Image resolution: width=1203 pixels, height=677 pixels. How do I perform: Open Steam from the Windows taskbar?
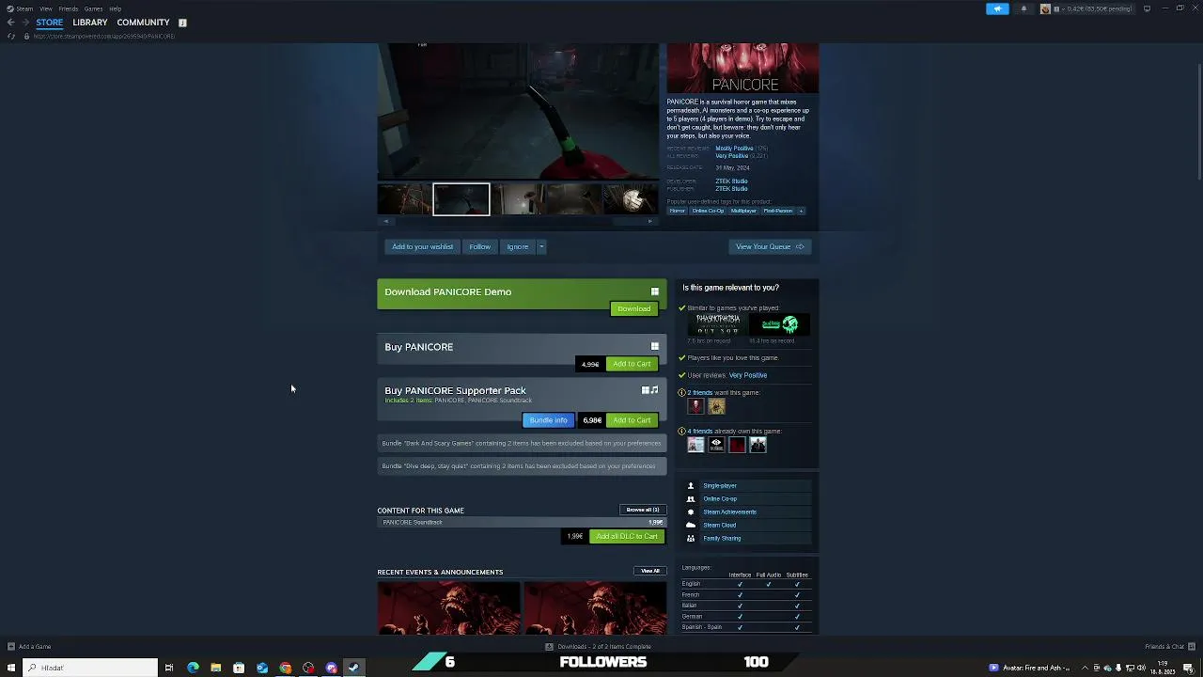(353, 668)
